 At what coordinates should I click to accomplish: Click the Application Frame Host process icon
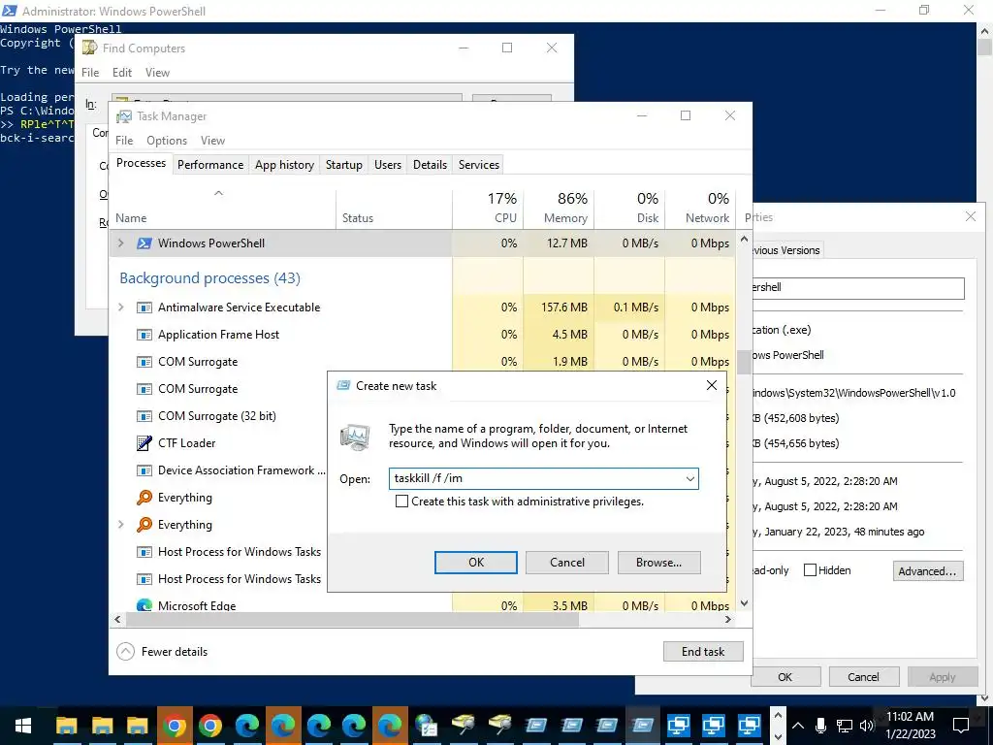[144, 335]
